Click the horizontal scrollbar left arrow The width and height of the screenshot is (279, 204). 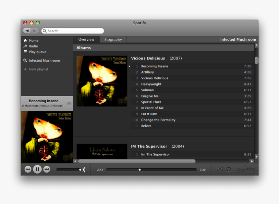pyautogui.click(x=75, y=161)
